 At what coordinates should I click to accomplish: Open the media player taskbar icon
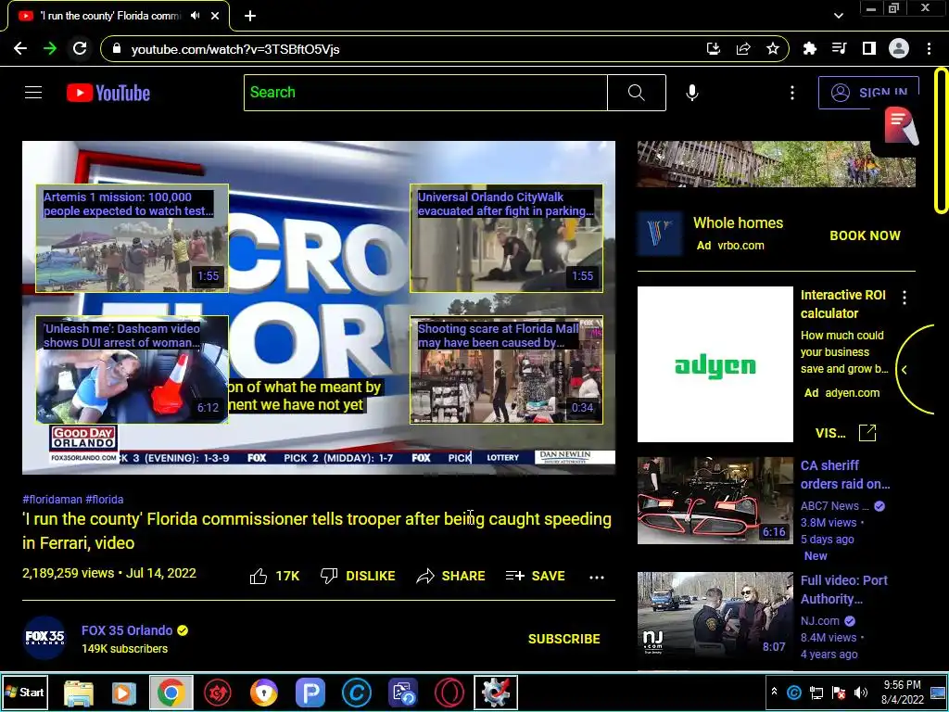pyautogui.click(x=124, y=693)
